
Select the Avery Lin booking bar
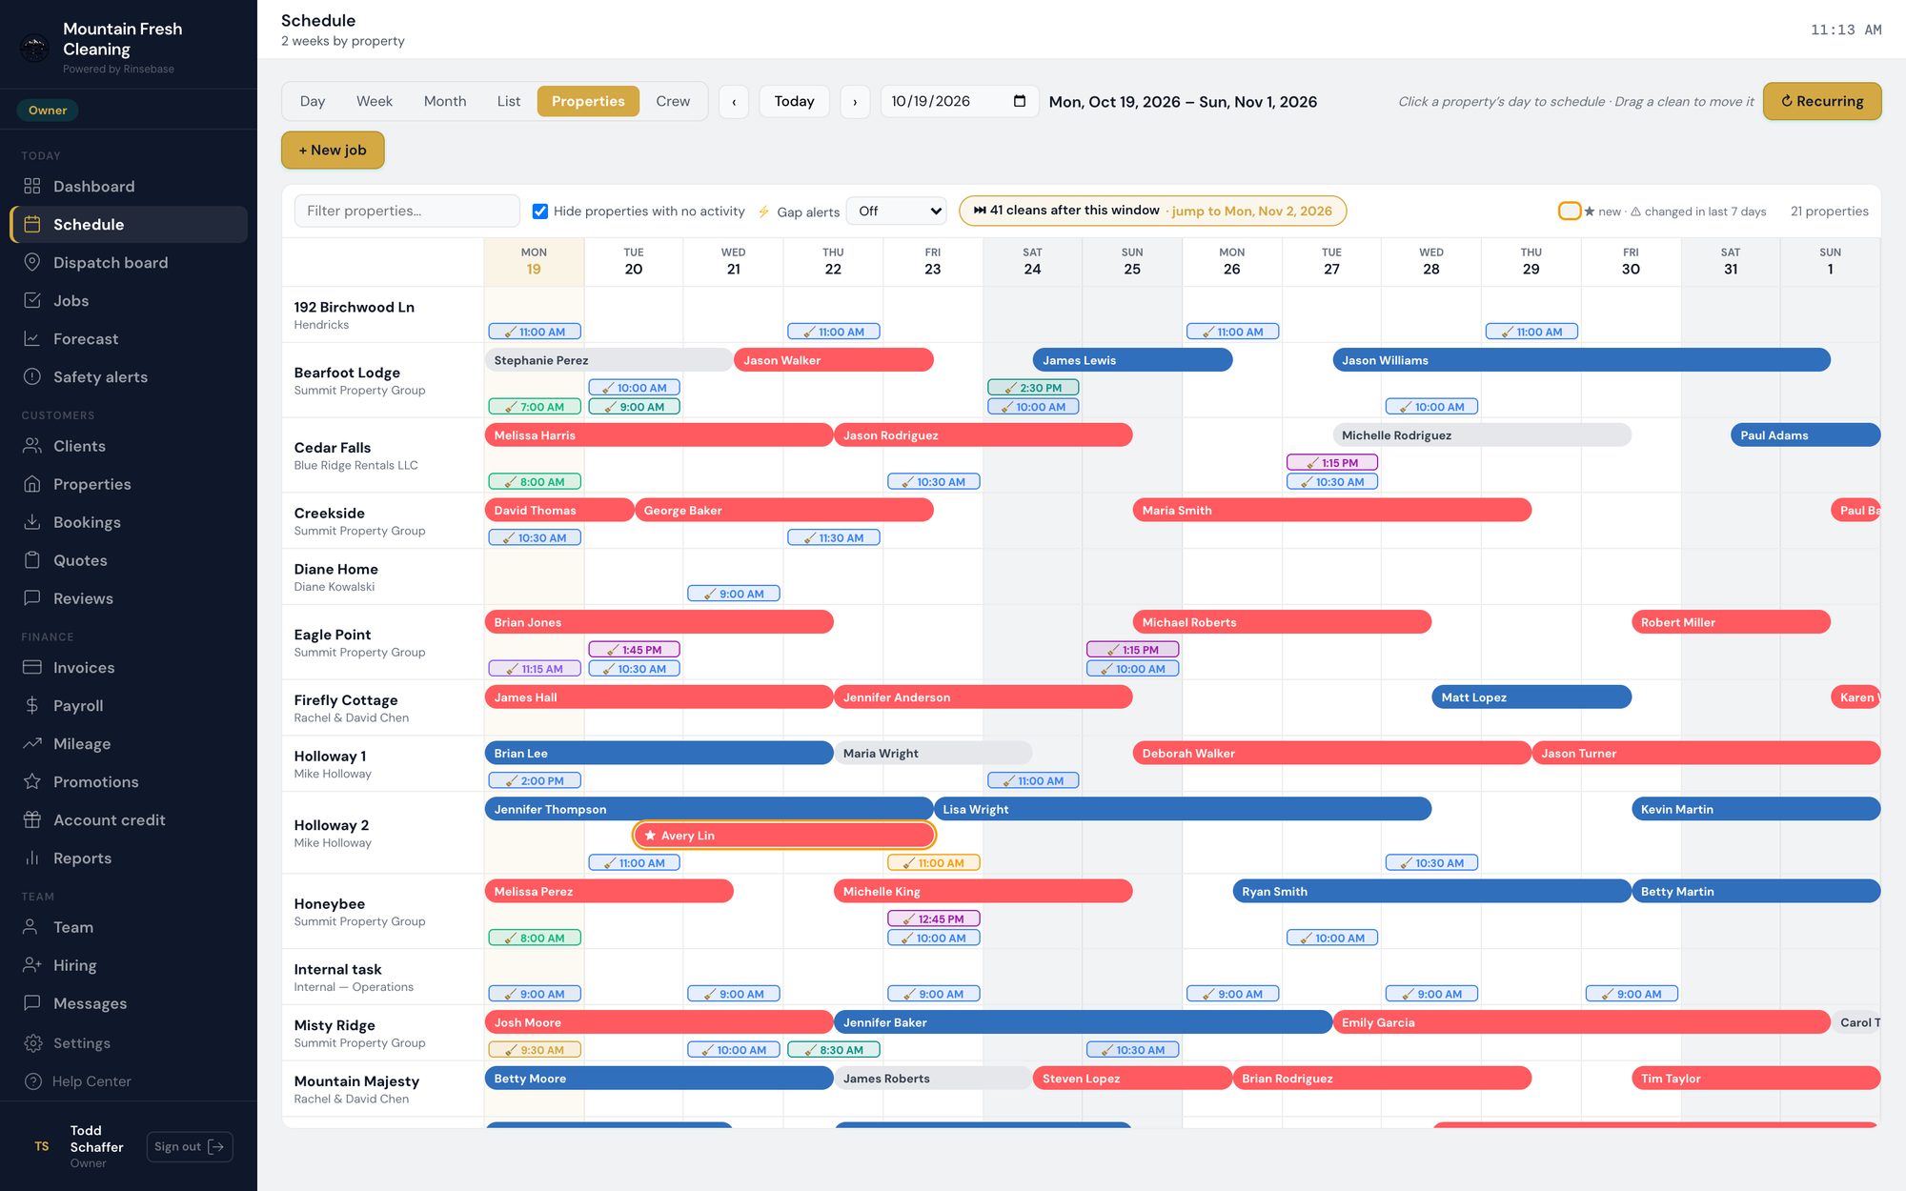784,836
